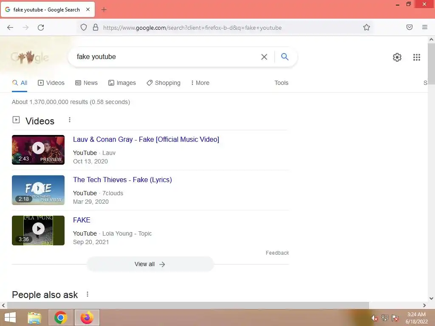The width and height of the screenshot is (435, 326).
Task: Click the horizontal scrollbar thumb
Action: 188,305
